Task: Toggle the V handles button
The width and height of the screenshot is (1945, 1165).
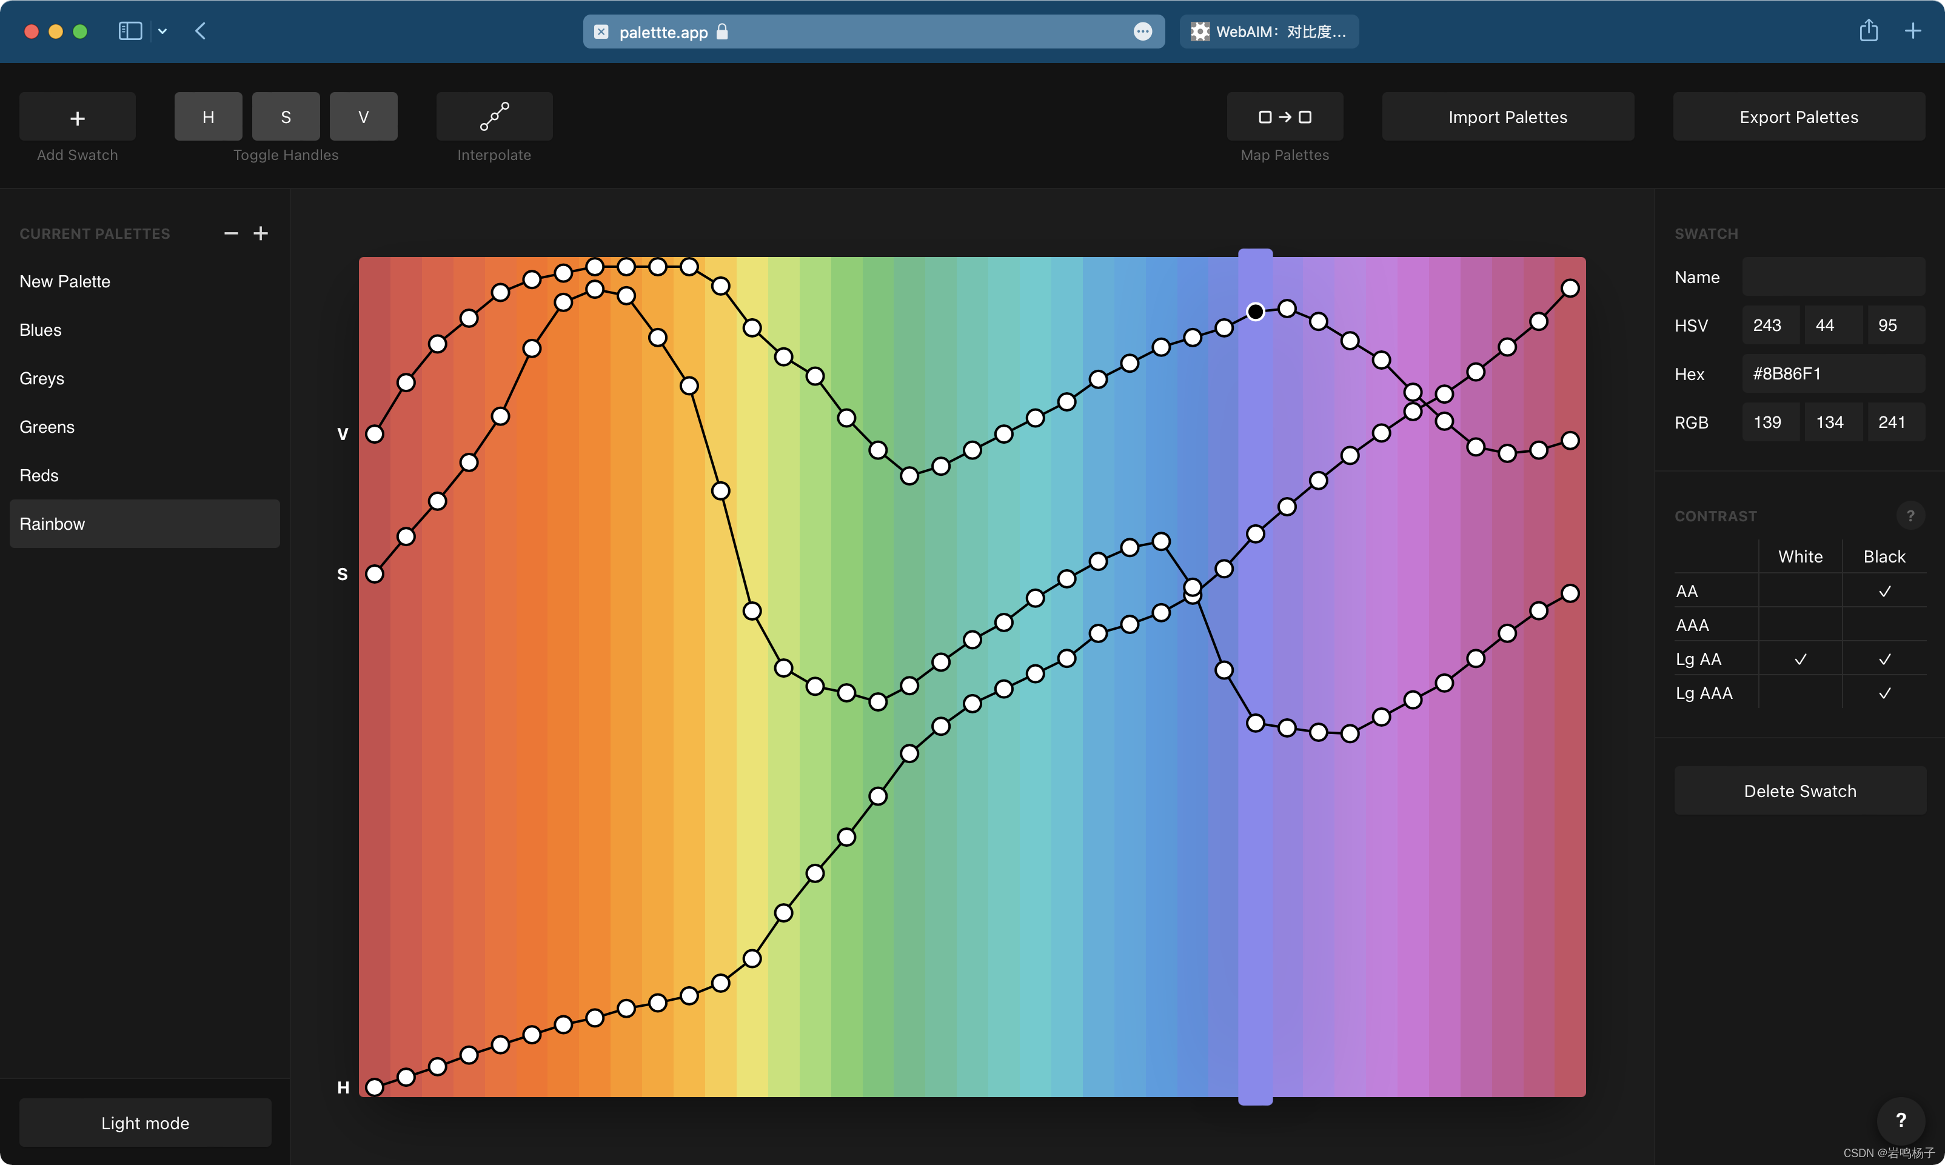Action: 363,117
